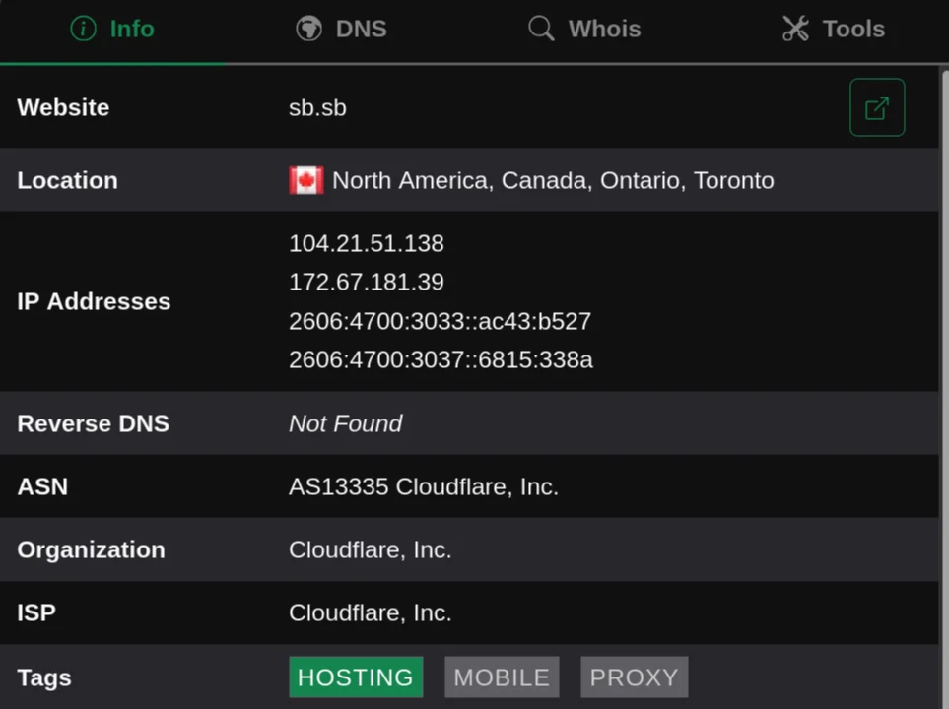Click the Reverse DNS label
This screenshot has height=709, width=949.
click(94, 423)
